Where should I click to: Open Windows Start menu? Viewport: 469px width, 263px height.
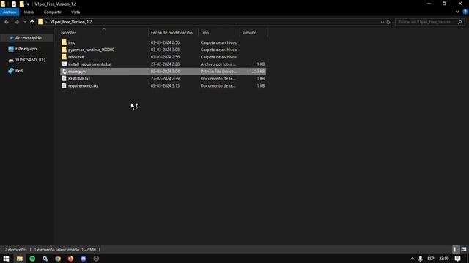6,259
